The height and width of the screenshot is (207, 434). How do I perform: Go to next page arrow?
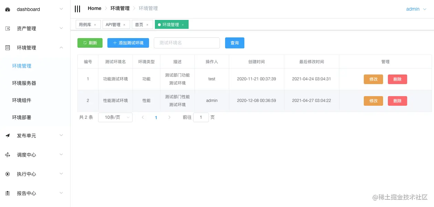pyautogui.click(x=169, y=117)
